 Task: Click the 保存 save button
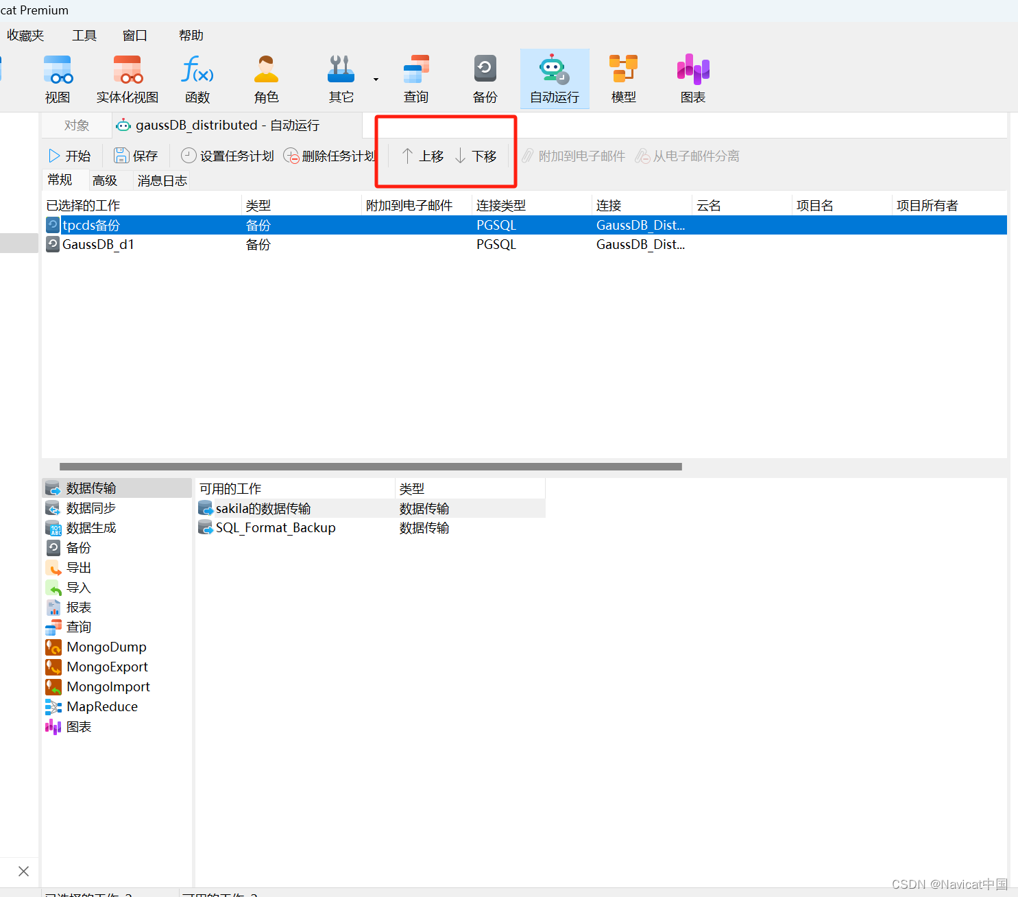(136, 156)
